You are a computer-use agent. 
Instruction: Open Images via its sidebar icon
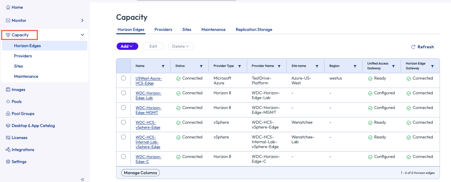click(8, 90)
